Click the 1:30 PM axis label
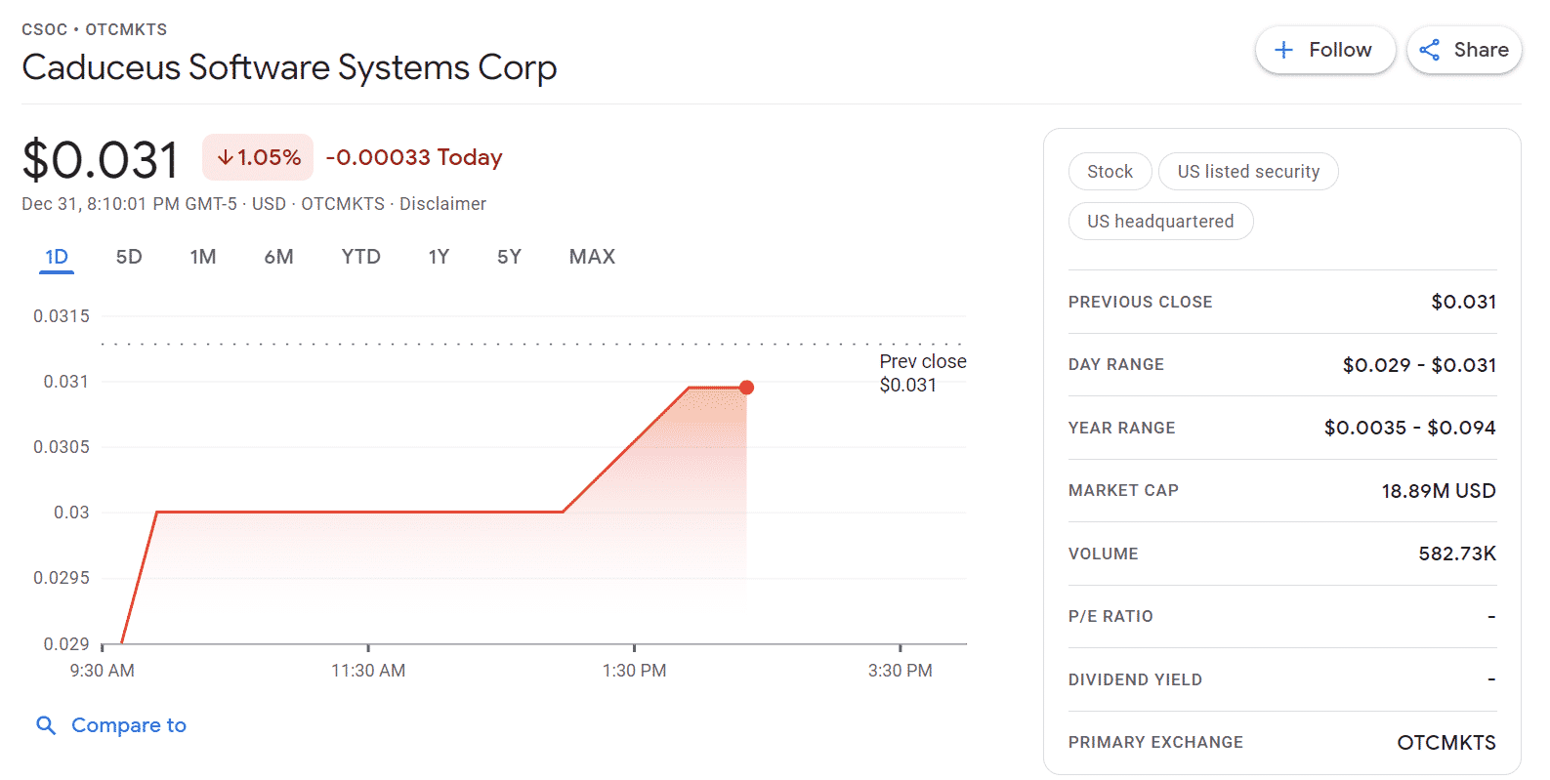 pyautogui.click(x=634, y=671)
